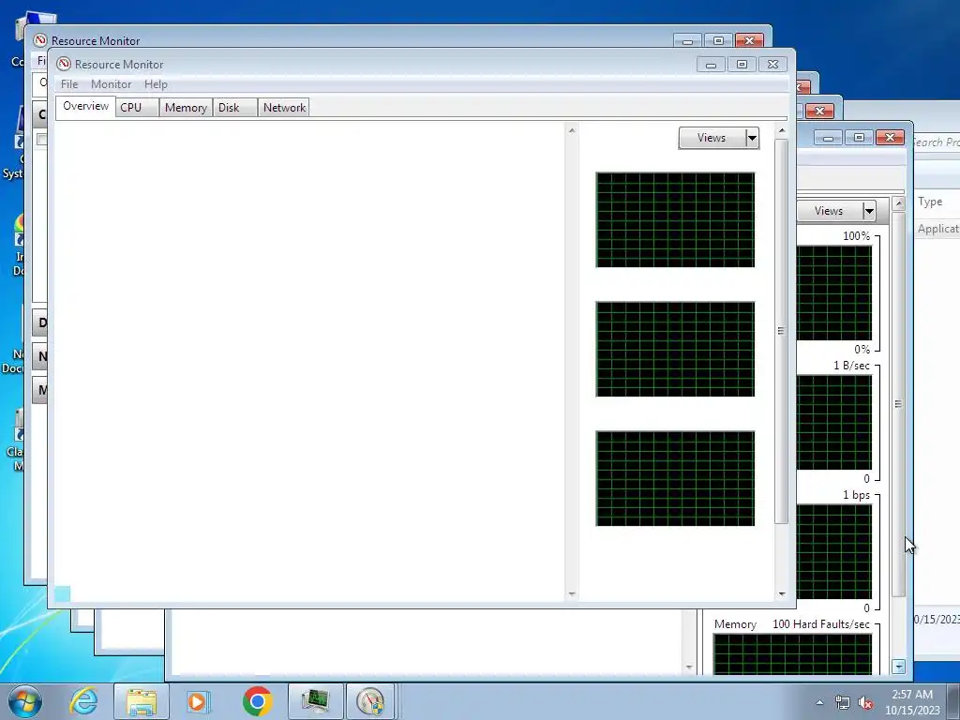The width and height of the screenshot is (960, 720).
Task: Maximize the window with the Memory graph
Action: (859, 138)
